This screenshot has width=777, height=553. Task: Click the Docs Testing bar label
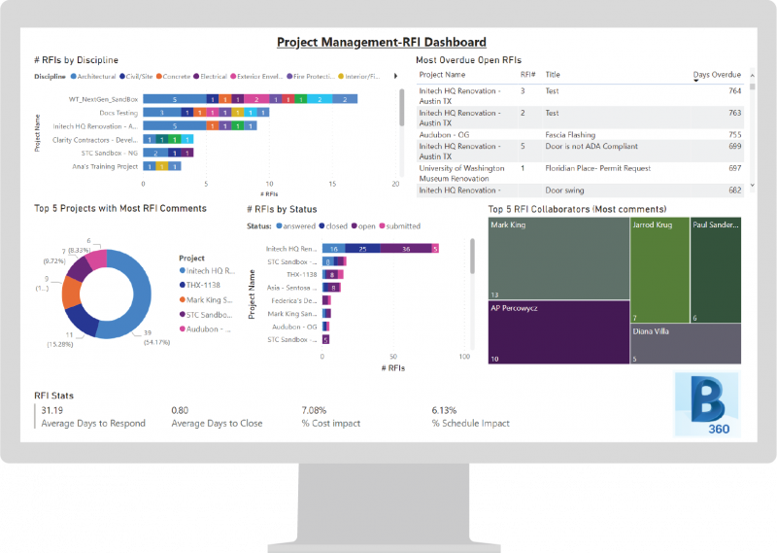point(118,113)
